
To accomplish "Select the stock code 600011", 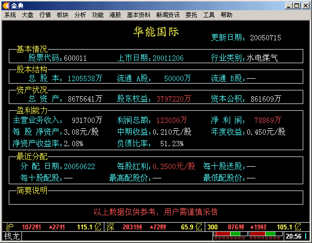I will [75, 58].
